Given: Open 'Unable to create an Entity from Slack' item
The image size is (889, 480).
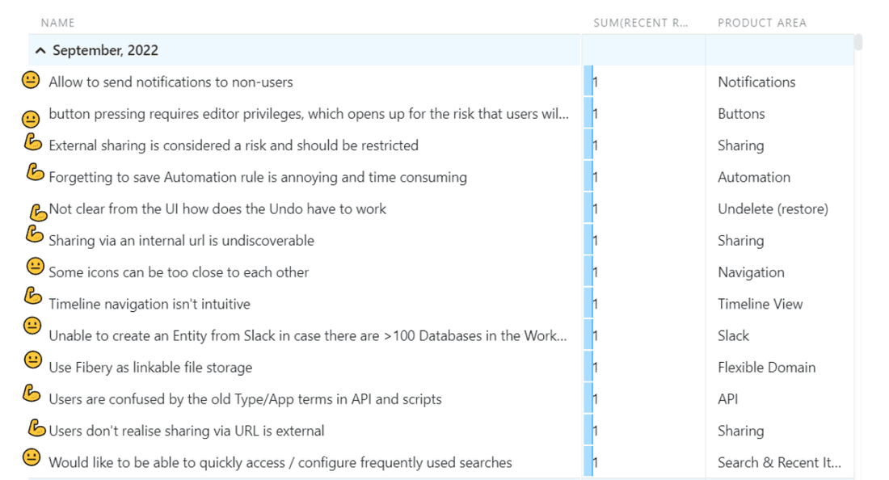Looking at the screenshot, I should [x=307, y=336].
